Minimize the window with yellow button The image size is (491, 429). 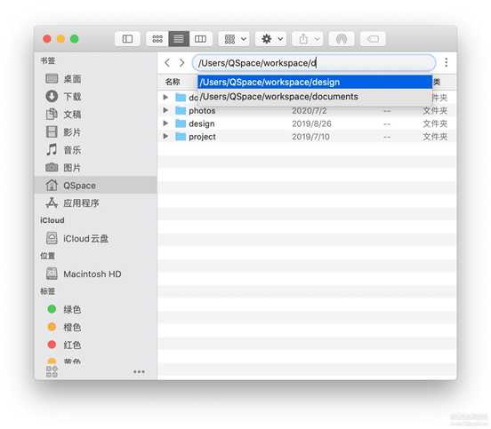[x=60, y=39]
